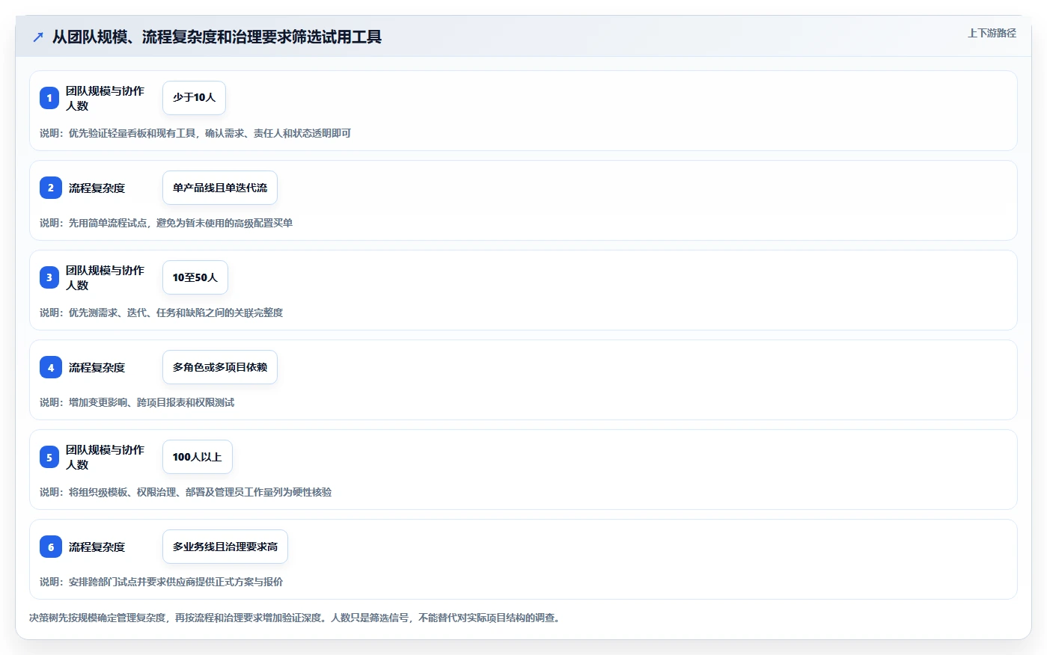Click the note 安排跨部门试点并要求供应商提供正式方案与报价
The width and height of the screenshot is (1047, 655).
[x=176, y=582]
